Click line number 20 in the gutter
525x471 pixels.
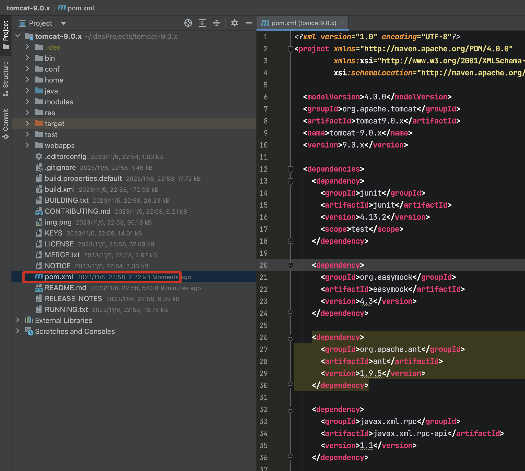tap(263, 265)
